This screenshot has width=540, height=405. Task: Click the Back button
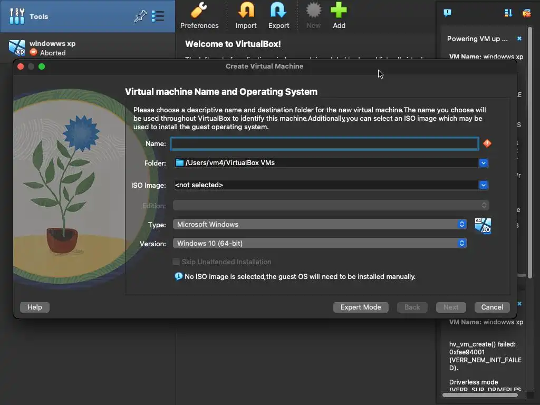coord(412,307)
